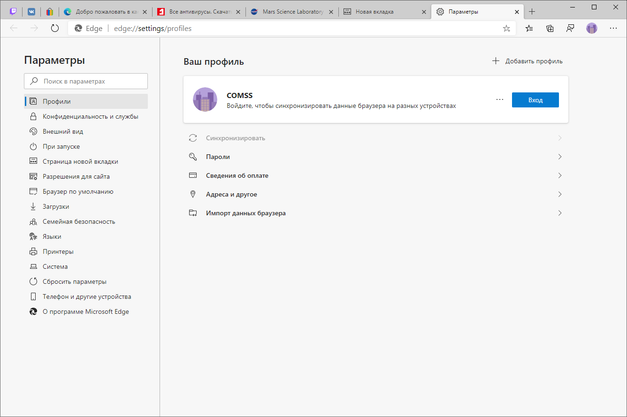This screenshot has height=417, width=627.
Task: Open the VK pinned tab
Action: point(31,12)
